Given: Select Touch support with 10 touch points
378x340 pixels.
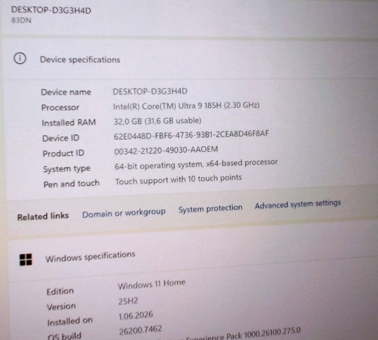Looking at the screenshot, I should [x=179, y=180].
